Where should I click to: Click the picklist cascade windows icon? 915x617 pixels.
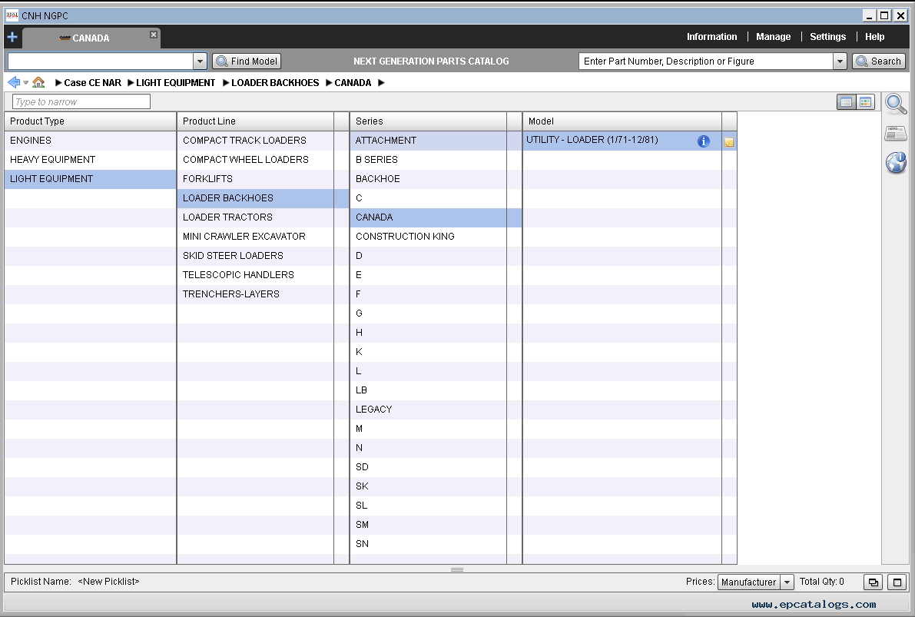873,582
